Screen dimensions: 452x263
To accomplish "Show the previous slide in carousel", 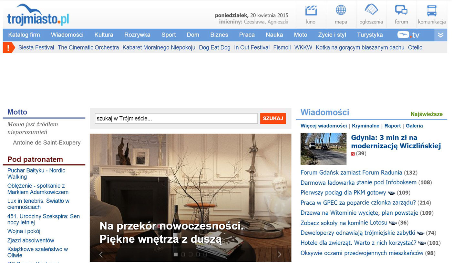I will click(x=101, y=255).
